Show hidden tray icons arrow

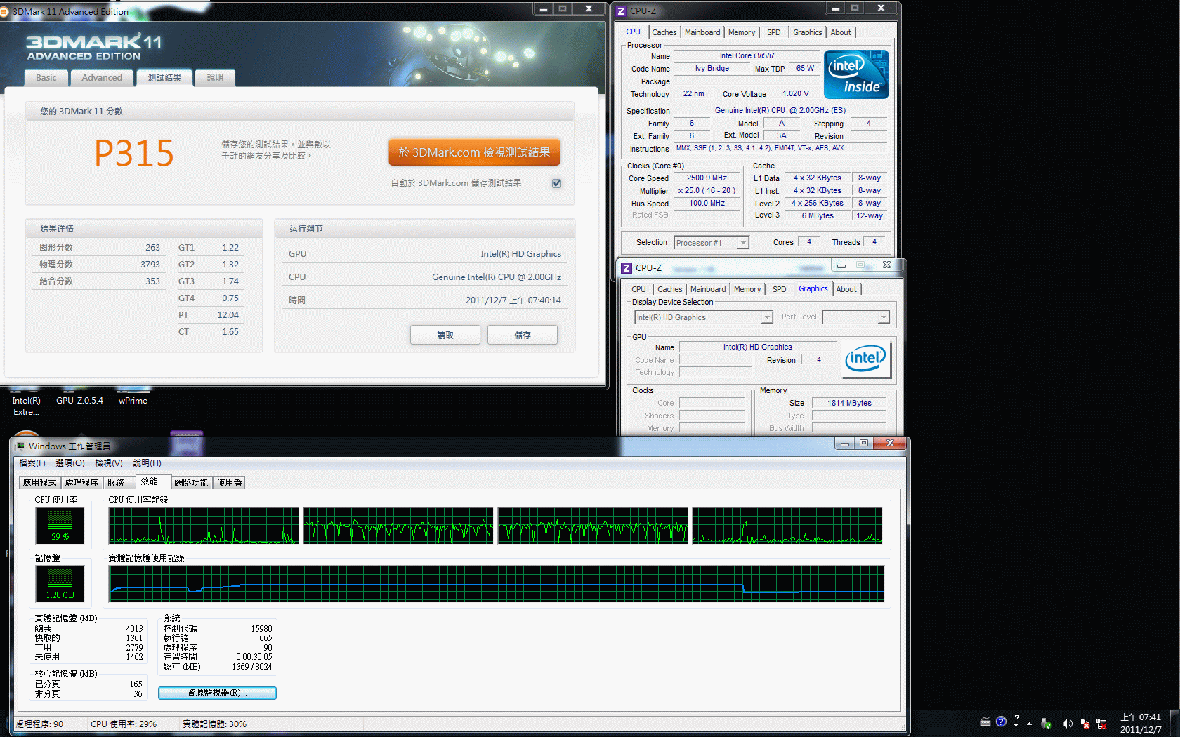[x=1029, y=723]
